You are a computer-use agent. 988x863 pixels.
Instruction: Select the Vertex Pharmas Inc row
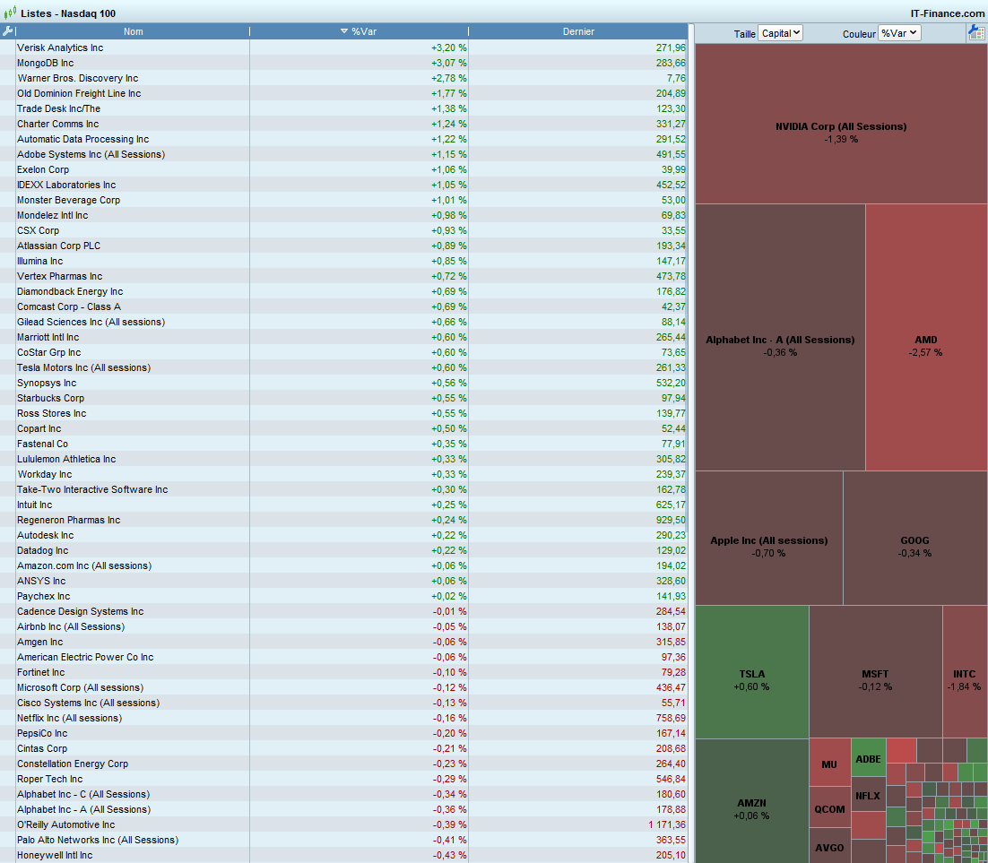point(343,276)
